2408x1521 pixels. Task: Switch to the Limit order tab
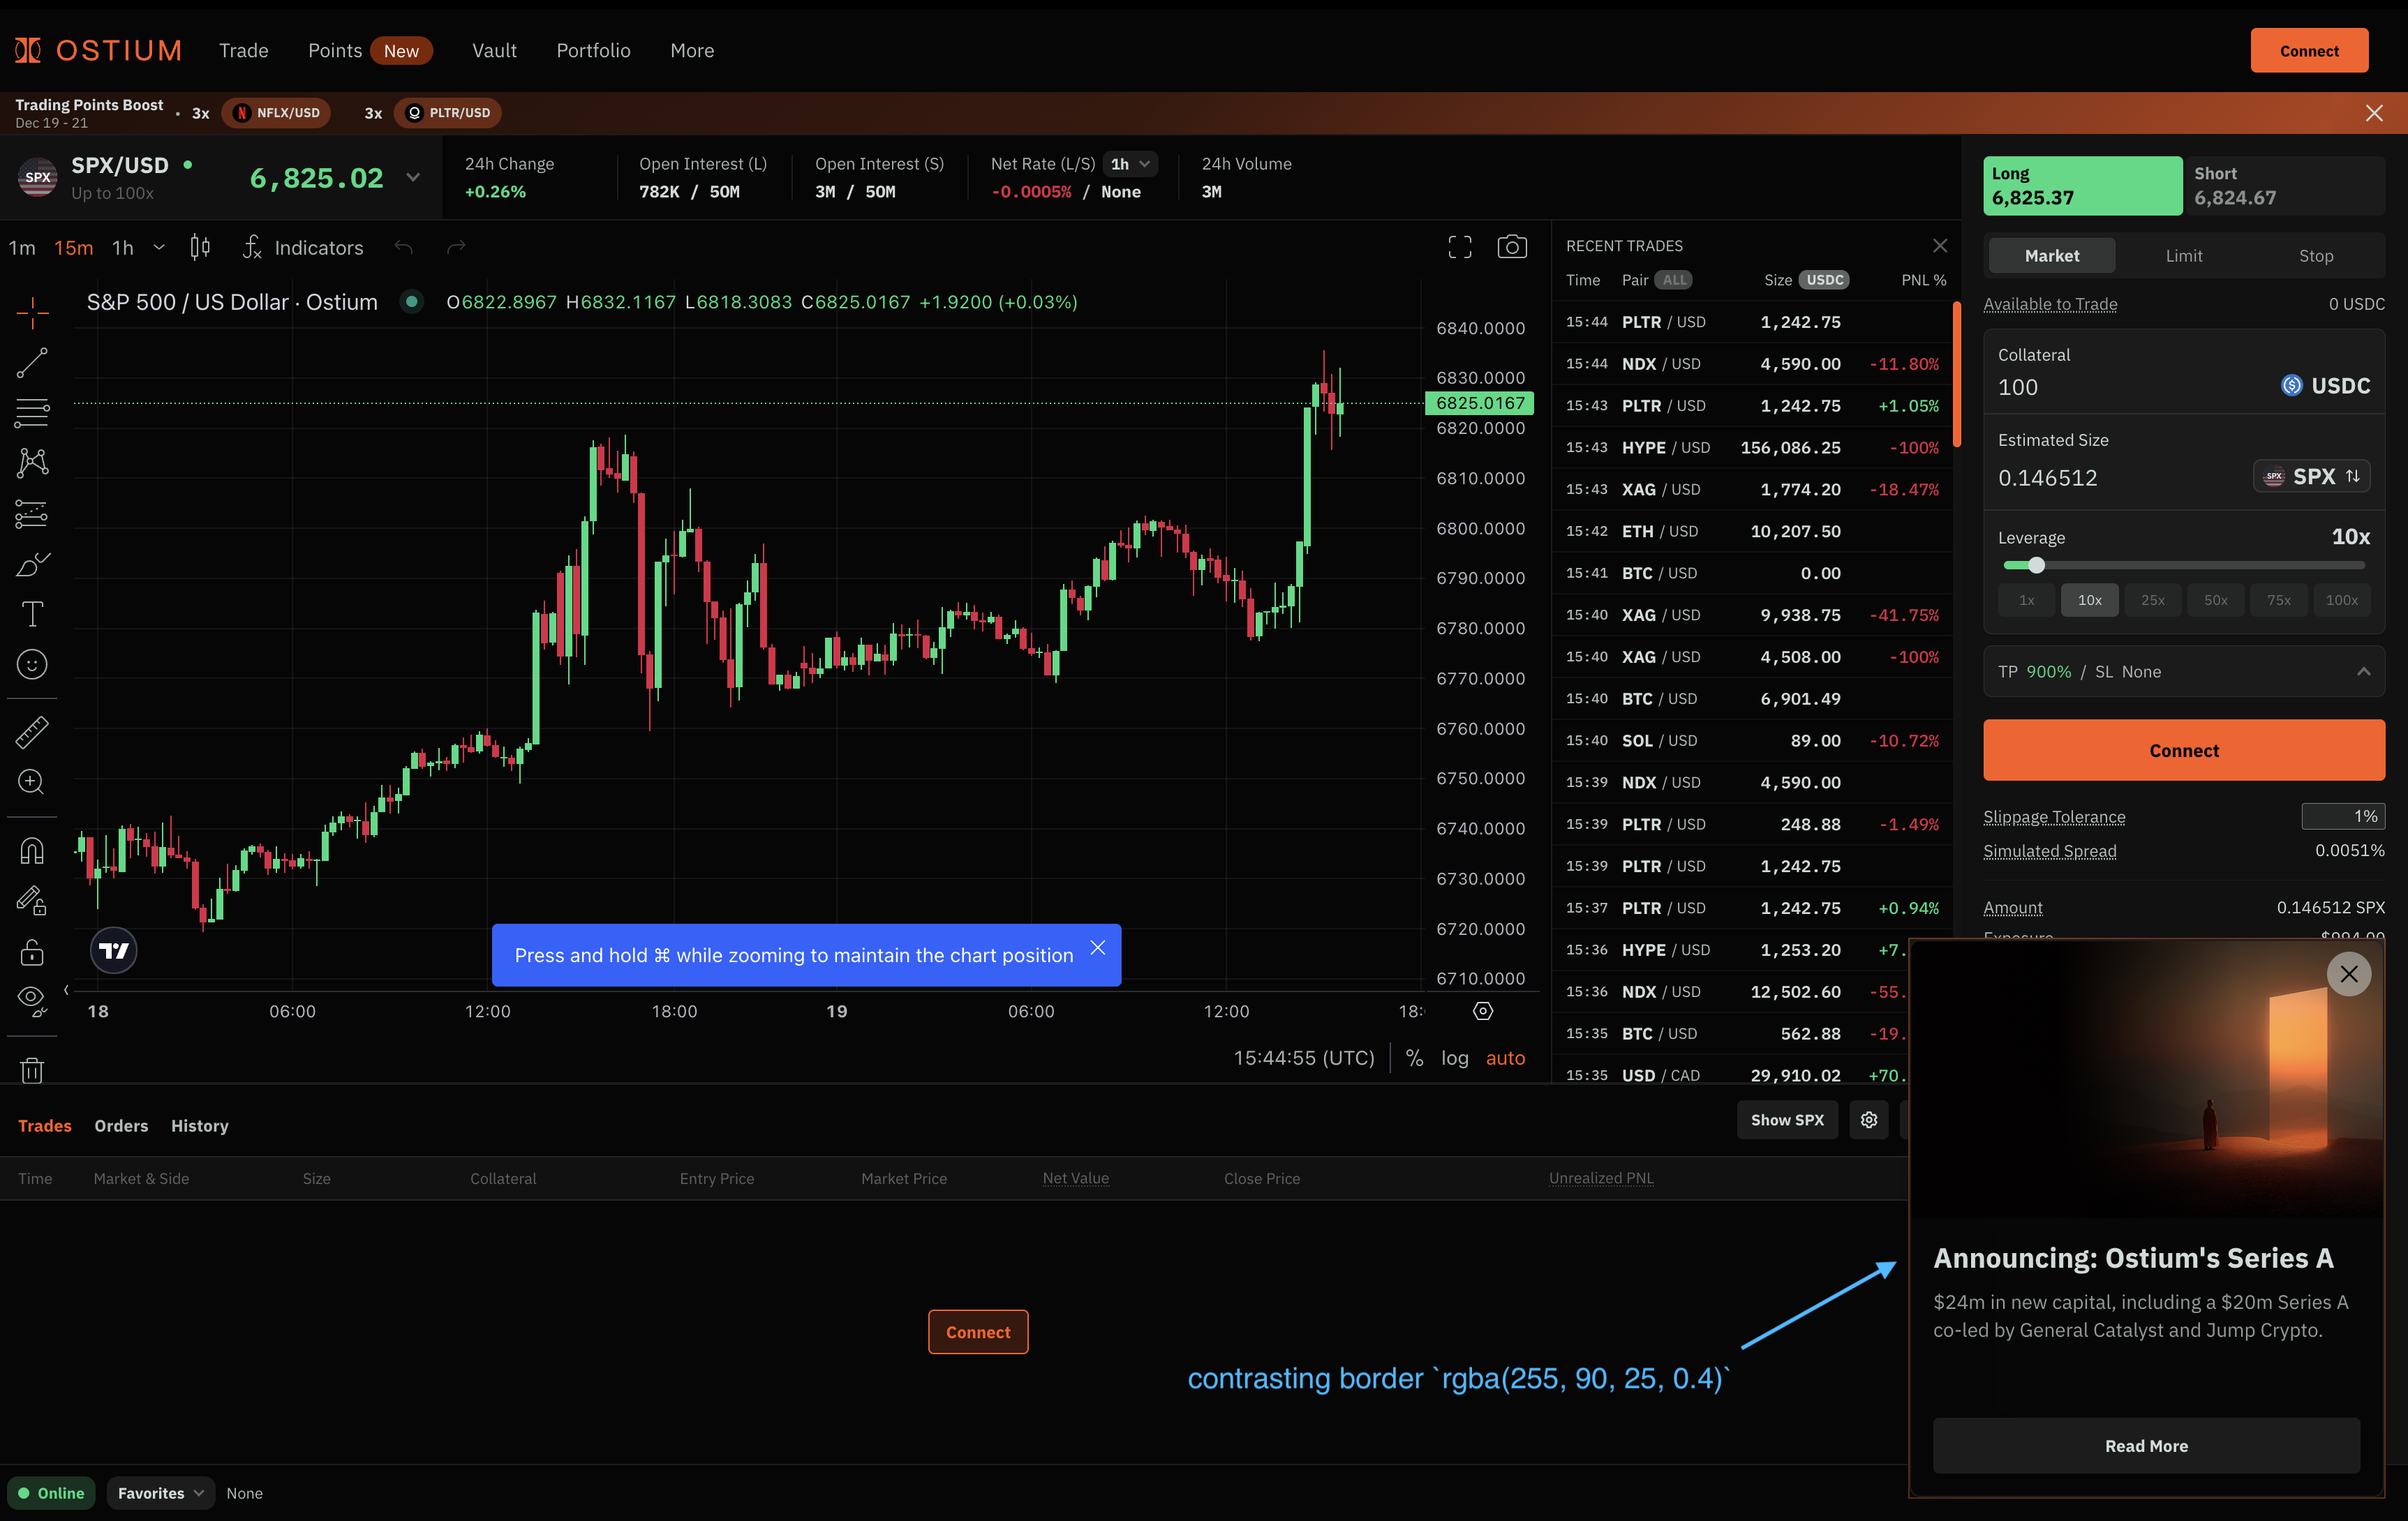click(2183, 256)
